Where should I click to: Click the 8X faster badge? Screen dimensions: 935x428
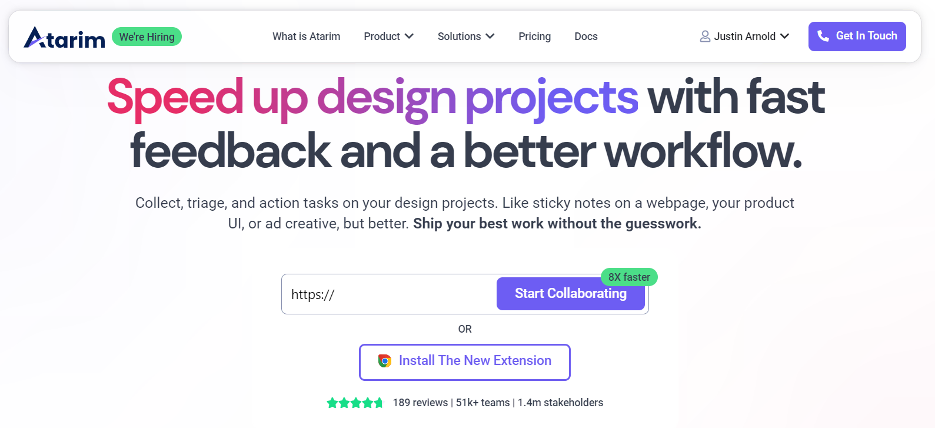point(629,277)
